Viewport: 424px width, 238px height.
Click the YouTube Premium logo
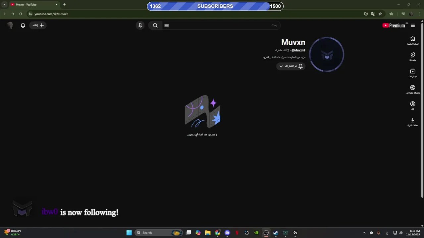[x=394, y=25]
